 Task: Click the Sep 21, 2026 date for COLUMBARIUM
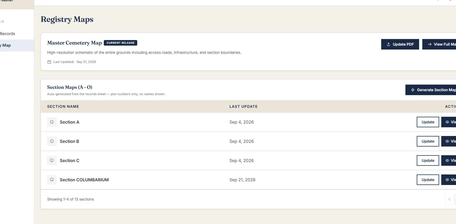coord(242,180)
